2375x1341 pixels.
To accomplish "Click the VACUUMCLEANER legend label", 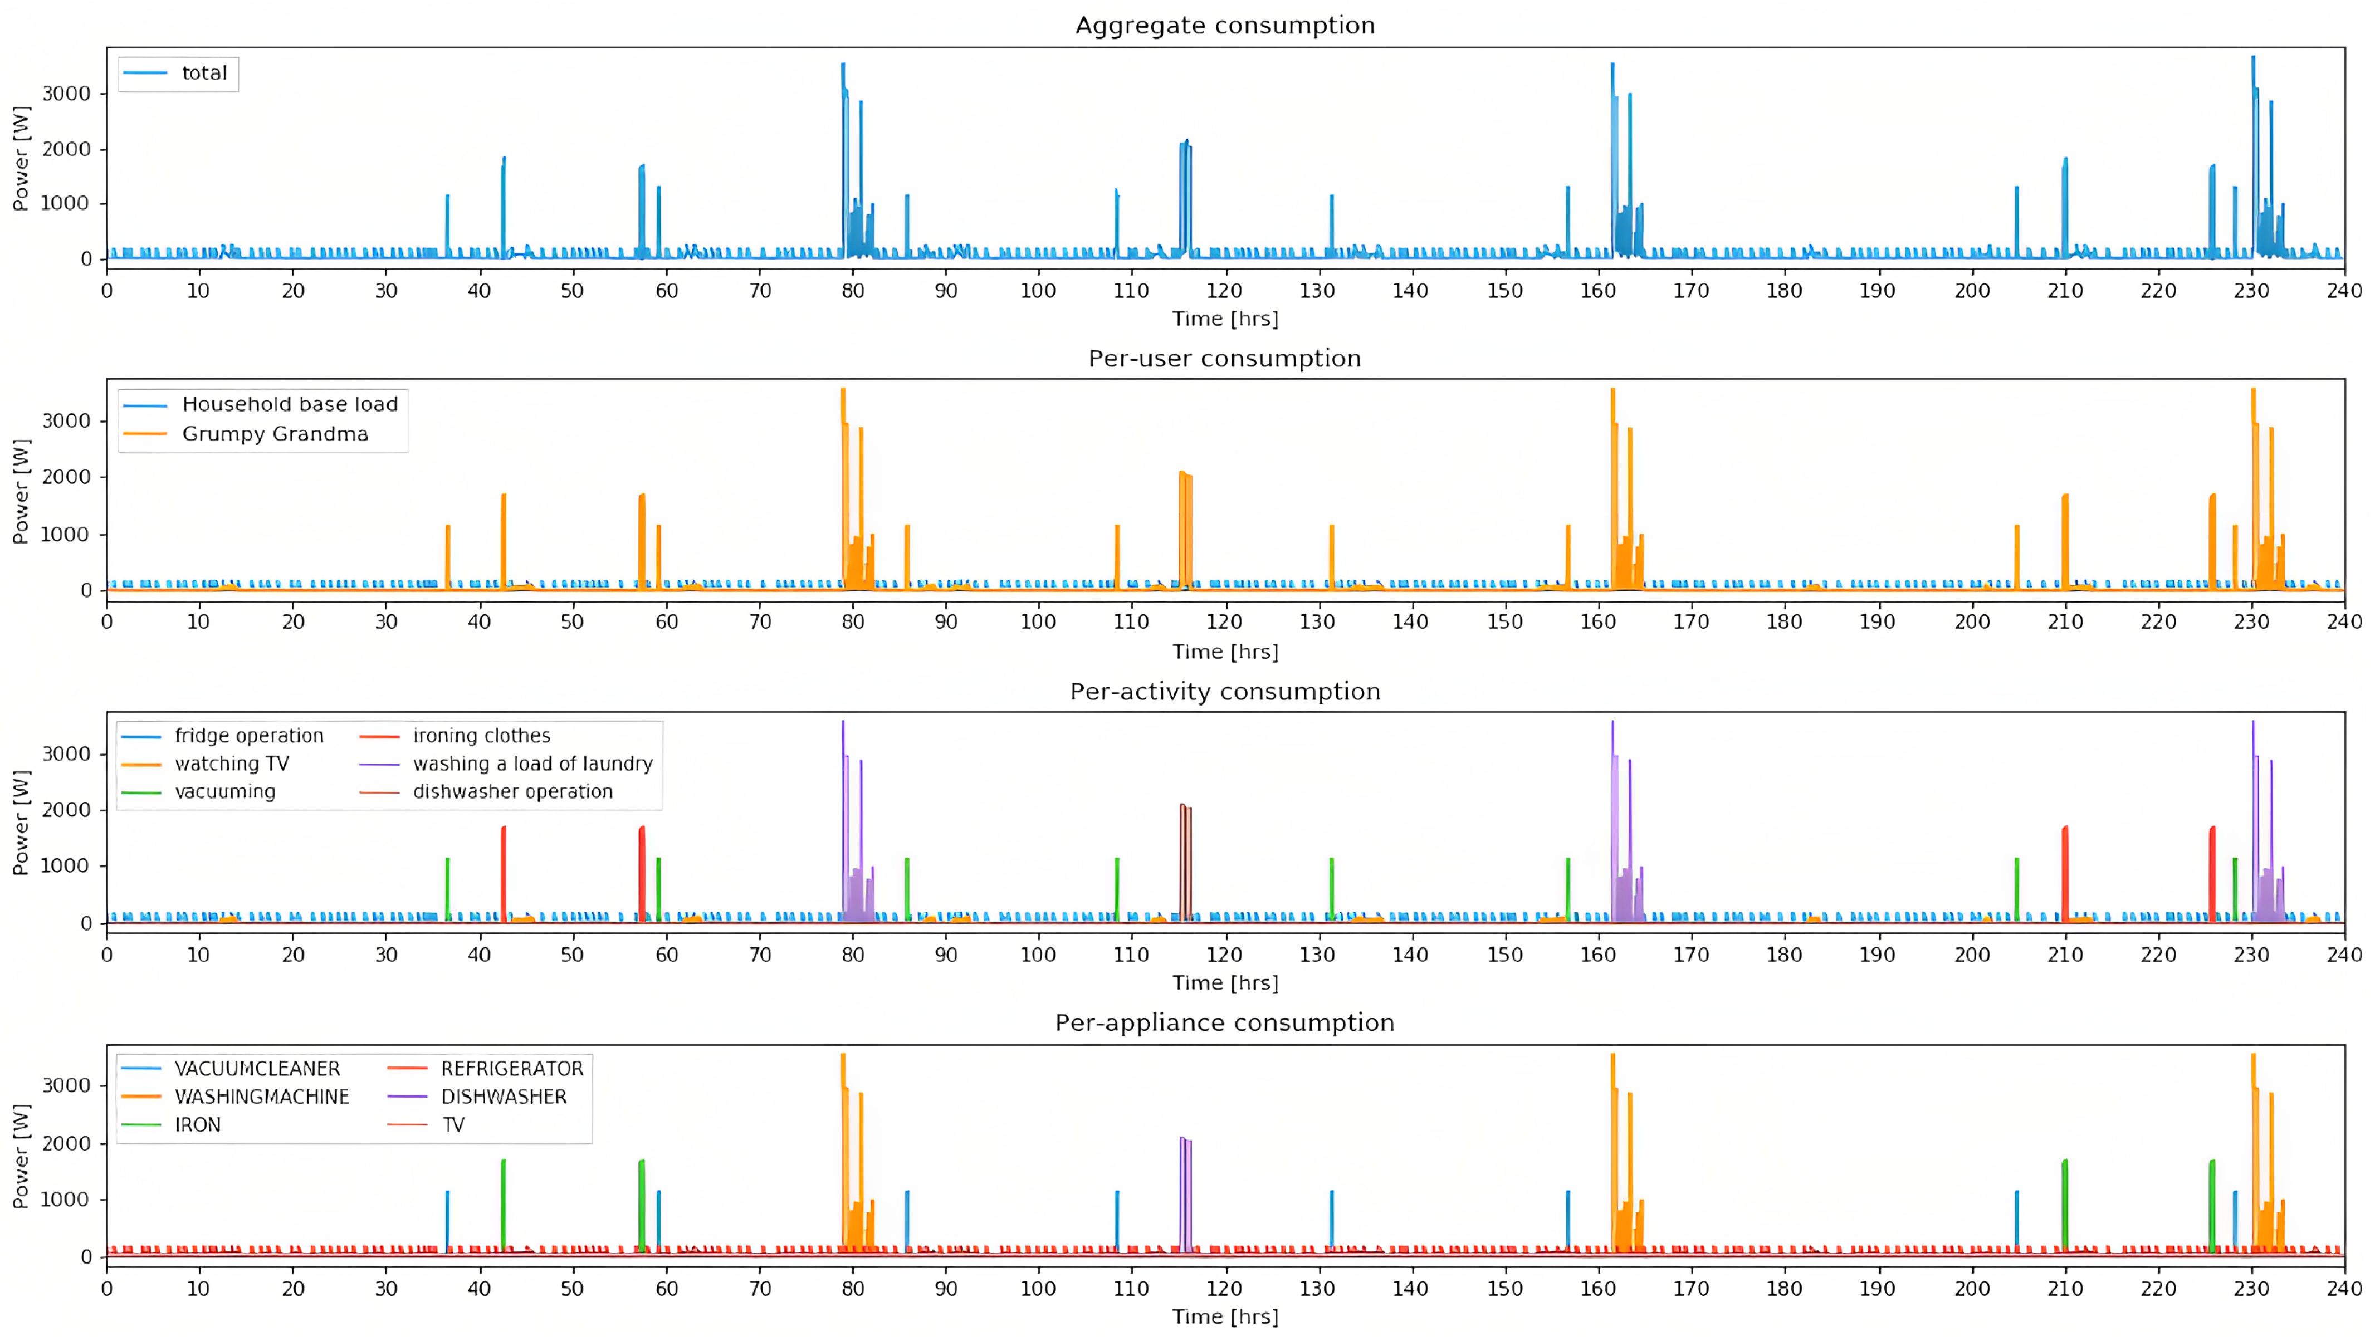I will coord(257,1068).
